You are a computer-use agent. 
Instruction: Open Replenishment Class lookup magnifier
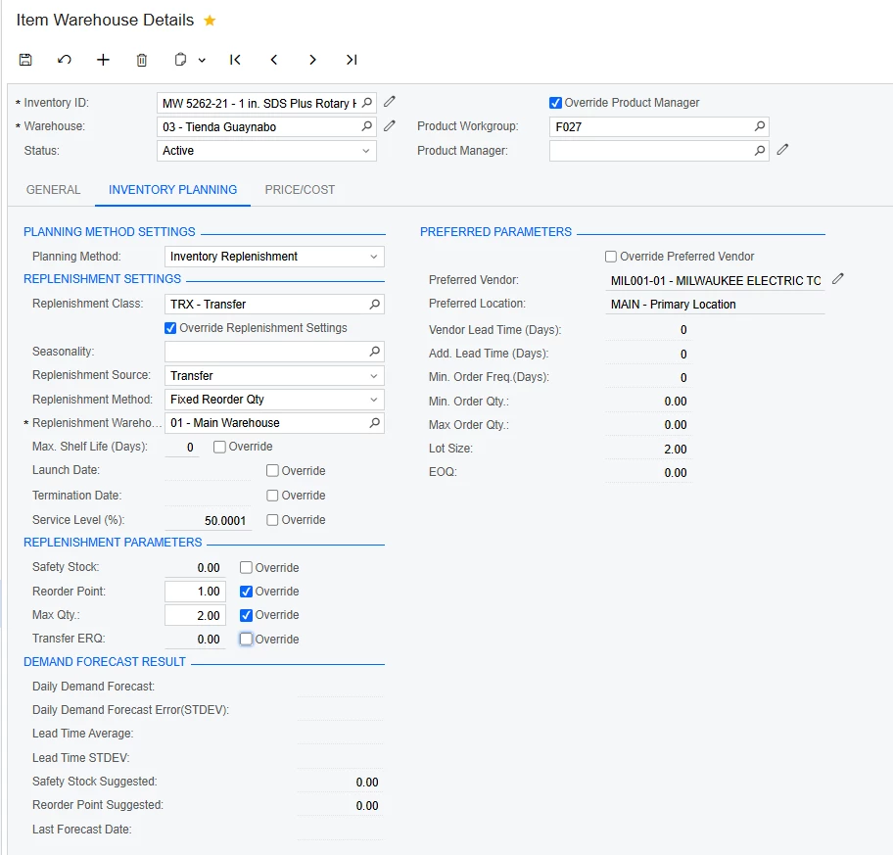click(375, 305)
